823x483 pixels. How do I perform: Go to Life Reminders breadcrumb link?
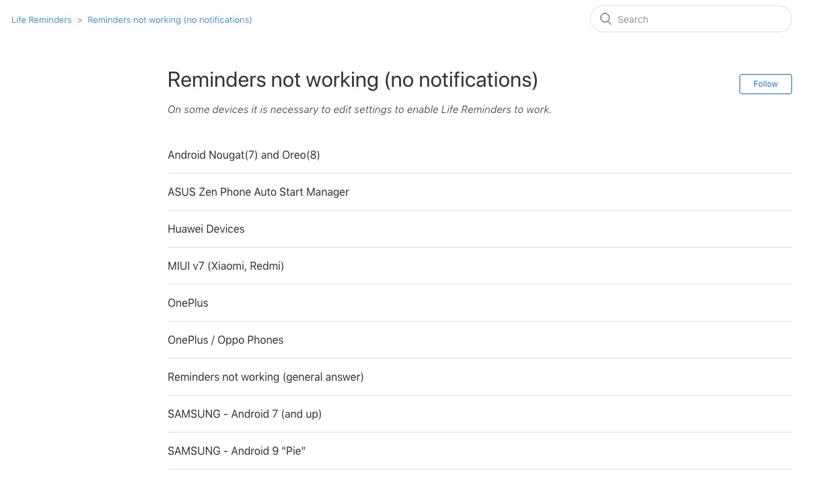pyautogui.click(x=42, y=20)
